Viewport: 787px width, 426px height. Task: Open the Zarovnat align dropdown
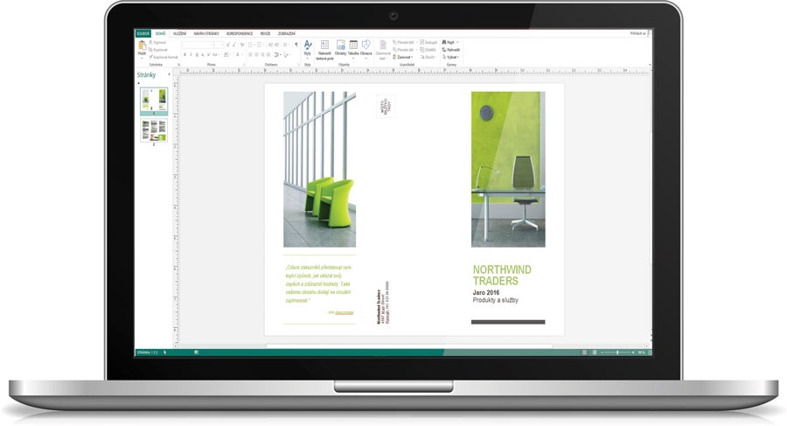pos(403,57)
